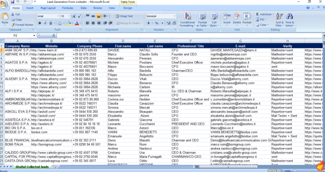Screen dimensions: 325x172
Task: Open Format as Table gallery
Action: coord(202,20)
